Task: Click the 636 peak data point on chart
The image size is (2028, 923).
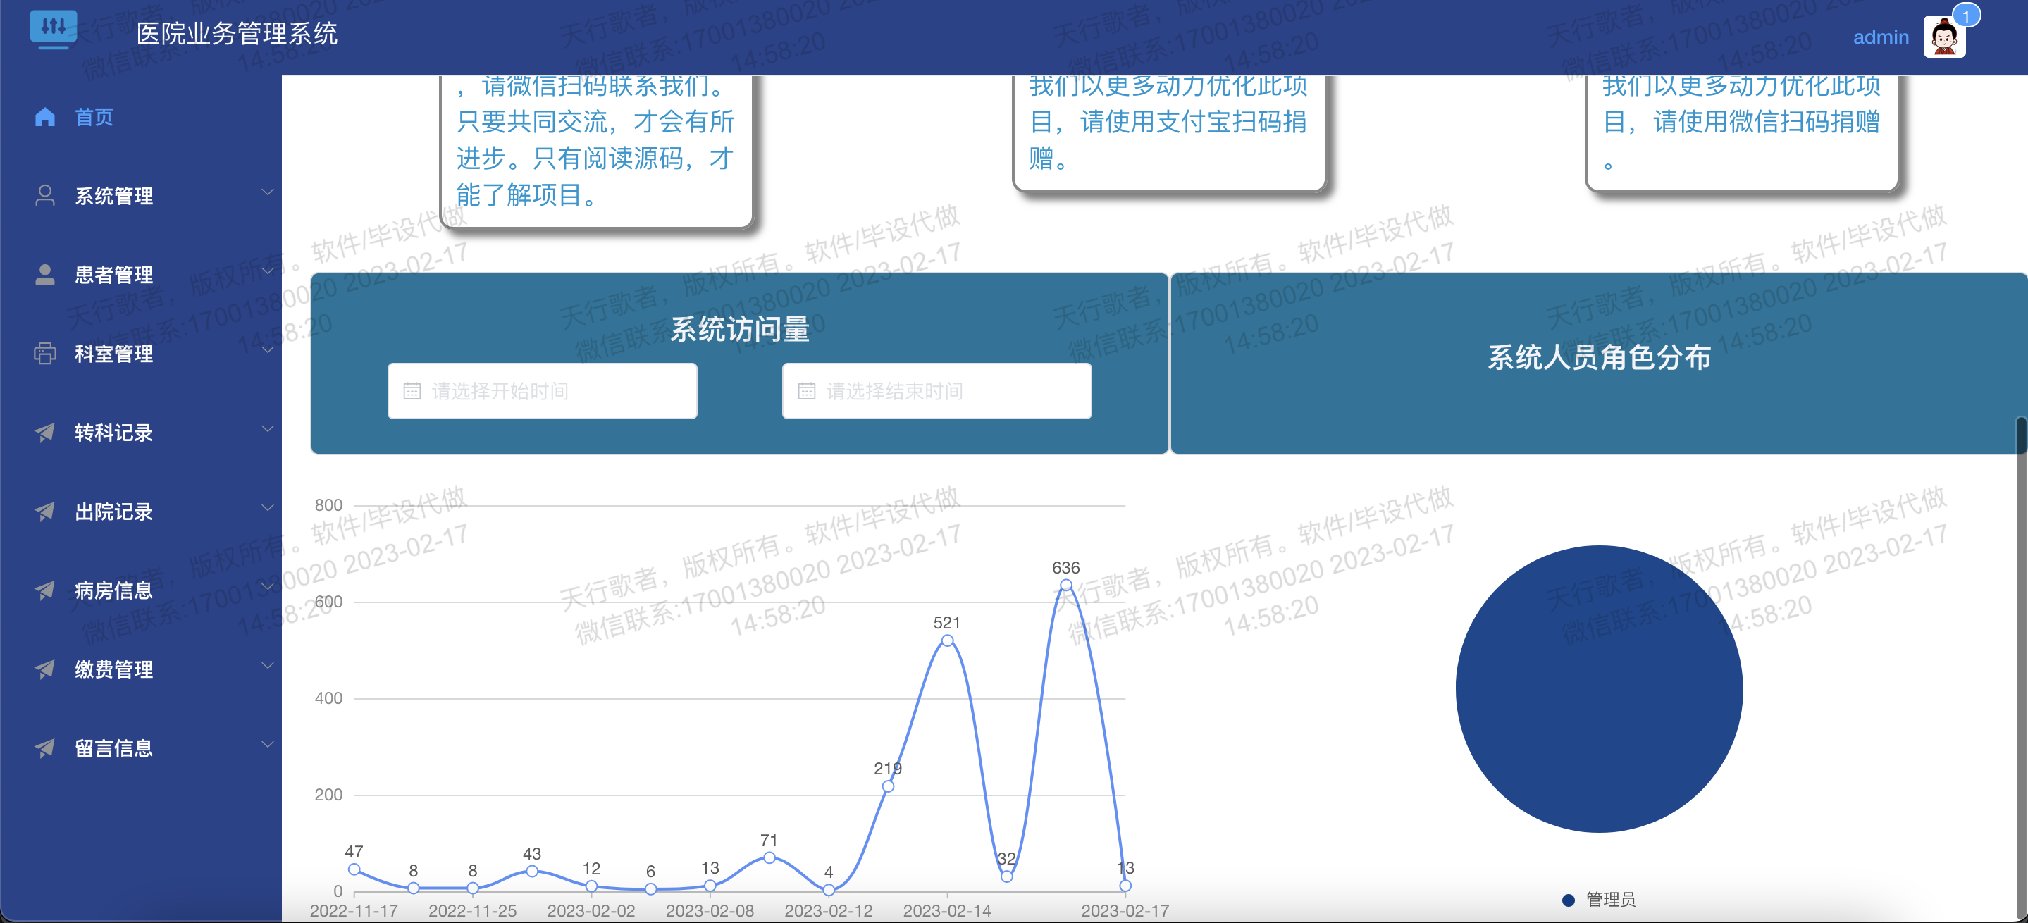Action: point(1065,585)
